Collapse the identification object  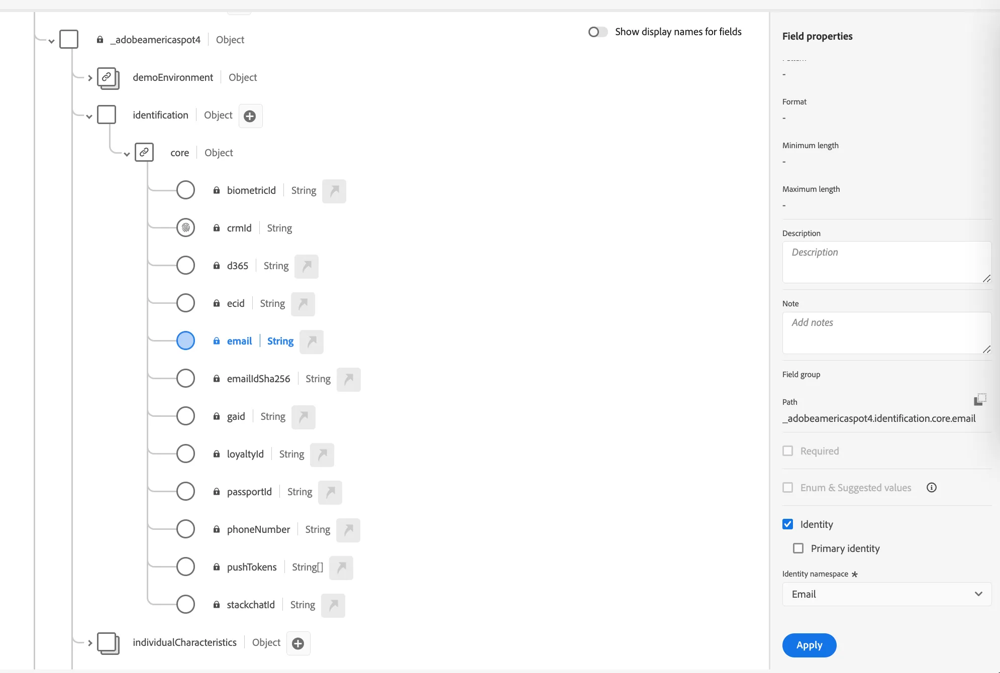click(89, 117)
